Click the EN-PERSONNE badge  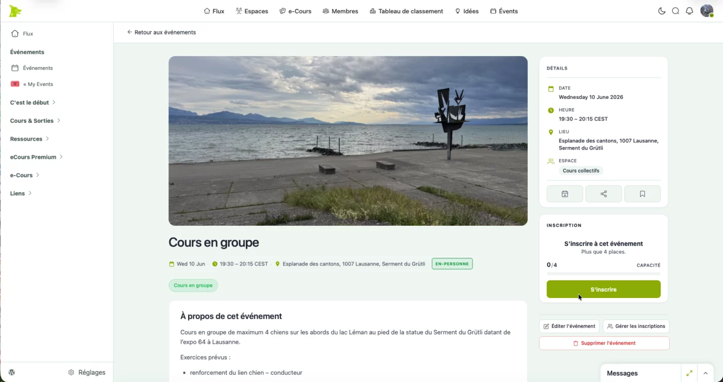[x=452, y=264]
